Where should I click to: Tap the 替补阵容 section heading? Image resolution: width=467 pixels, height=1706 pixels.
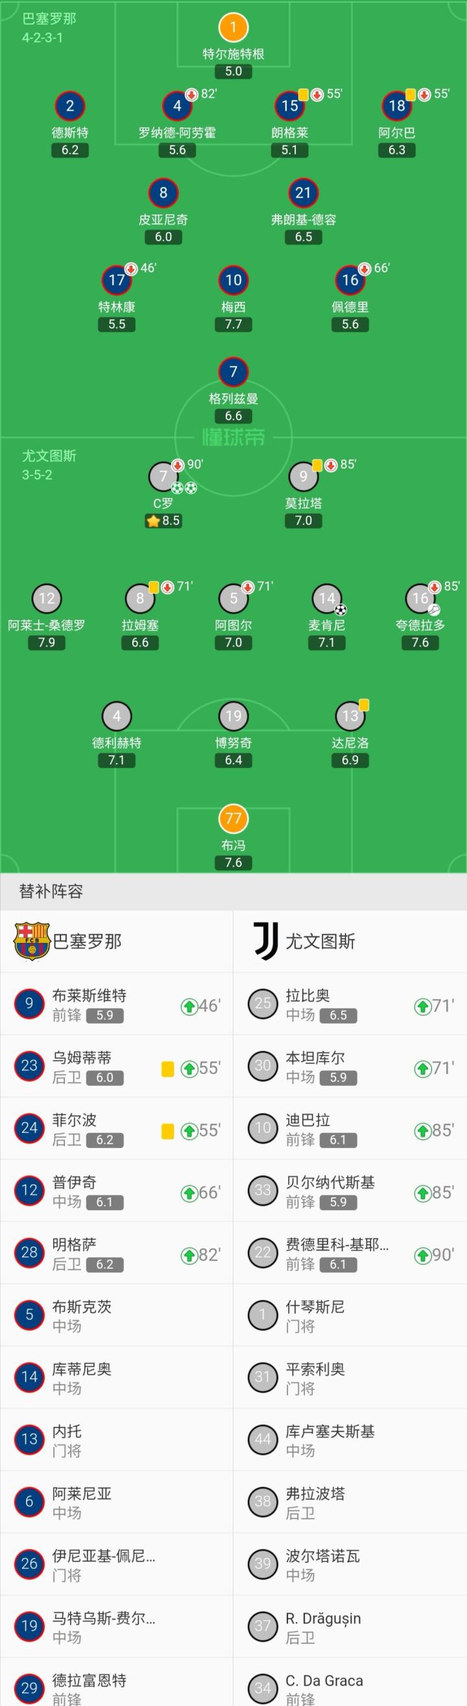click(x=51, y=891)
